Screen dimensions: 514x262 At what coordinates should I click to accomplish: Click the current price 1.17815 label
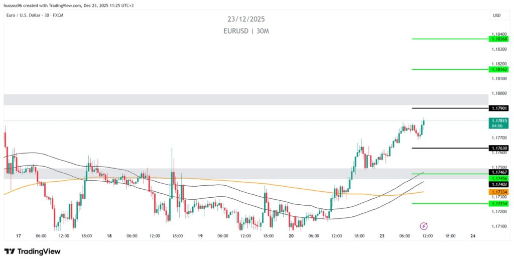point(499,121)
